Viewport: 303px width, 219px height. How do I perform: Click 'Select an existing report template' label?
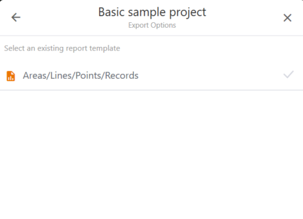pyautogui.click(x=62, y=48)
